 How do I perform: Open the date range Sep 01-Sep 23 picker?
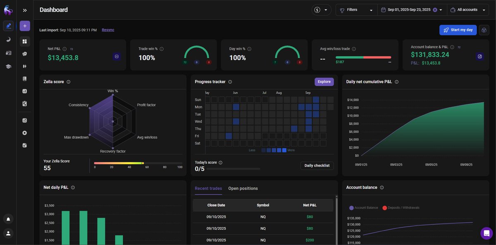pos(412,10)
